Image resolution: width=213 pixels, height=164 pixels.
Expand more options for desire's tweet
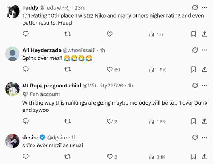204,137
